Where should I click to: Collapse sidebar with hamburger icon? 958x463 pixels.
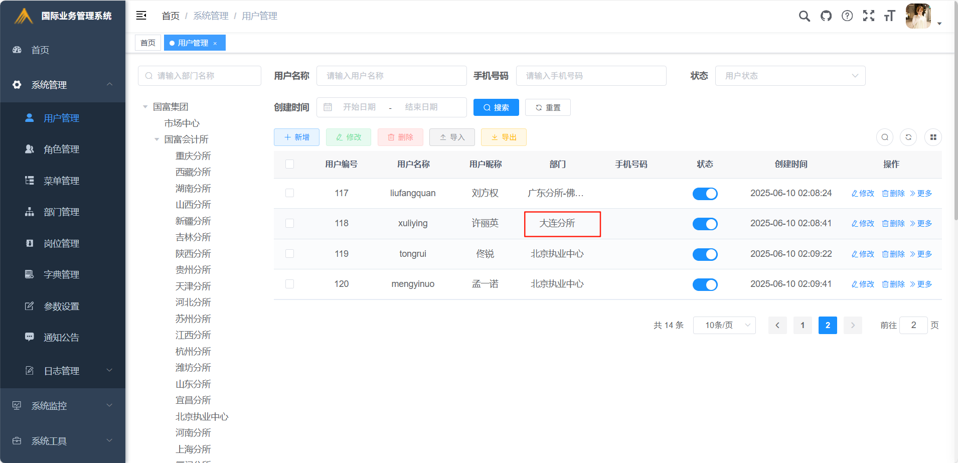click(141, 16)
